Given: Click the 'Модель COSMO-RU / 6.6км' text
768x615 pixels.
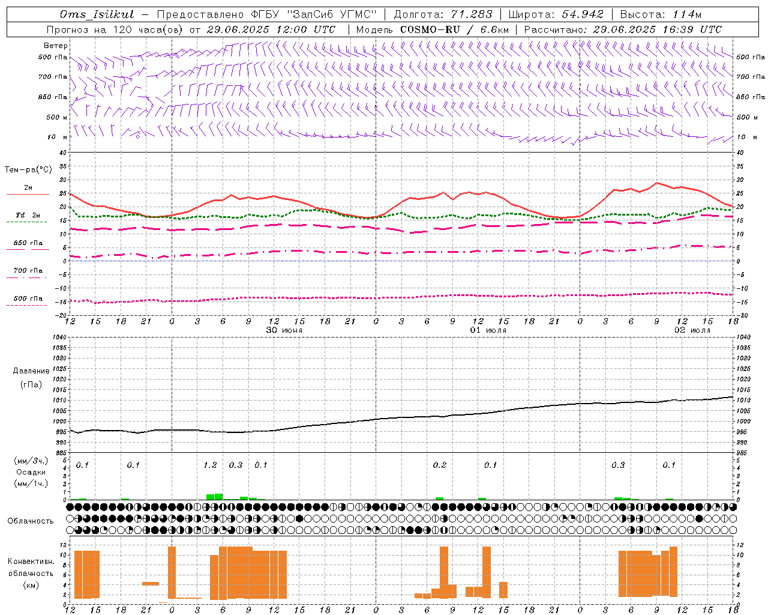Looking at the screenshot, I should (433, 29).
